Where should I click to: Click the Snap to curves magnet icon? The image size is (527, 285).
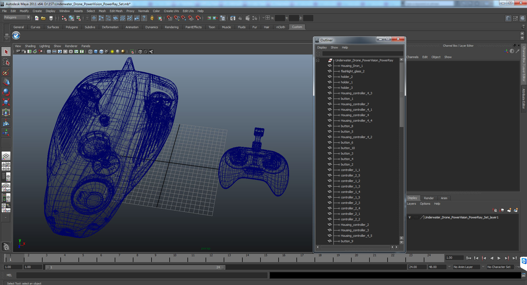click(x=177, y=18)
